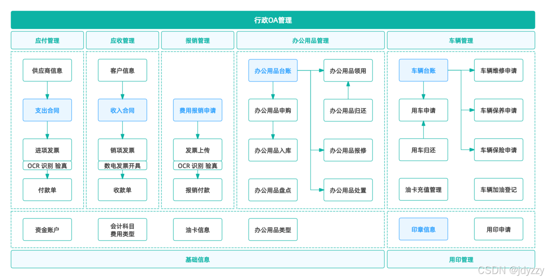Click OCR 识别 验真 under 进项发票
This screenshot has height=279, width=546.
tap(47, 166)
